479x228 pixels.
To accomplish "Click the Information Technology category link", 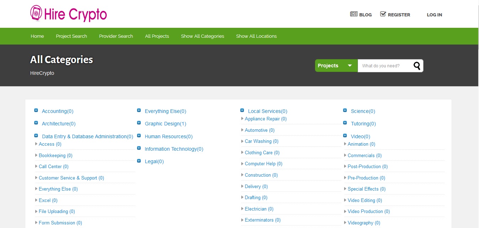I will click(174, 149).
